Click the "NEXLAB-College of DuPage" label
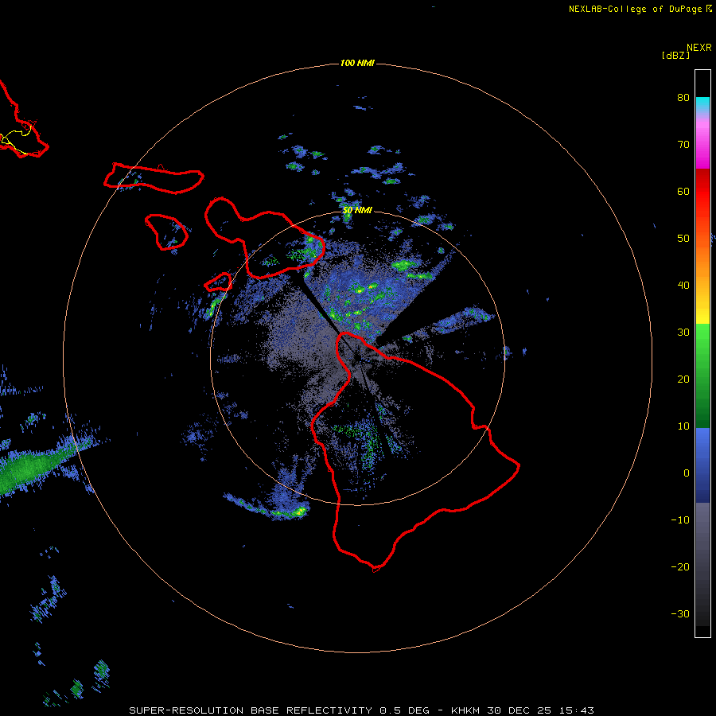Image resolution: width=716 pixels, height=716 pixels. (x=635, y=9)
